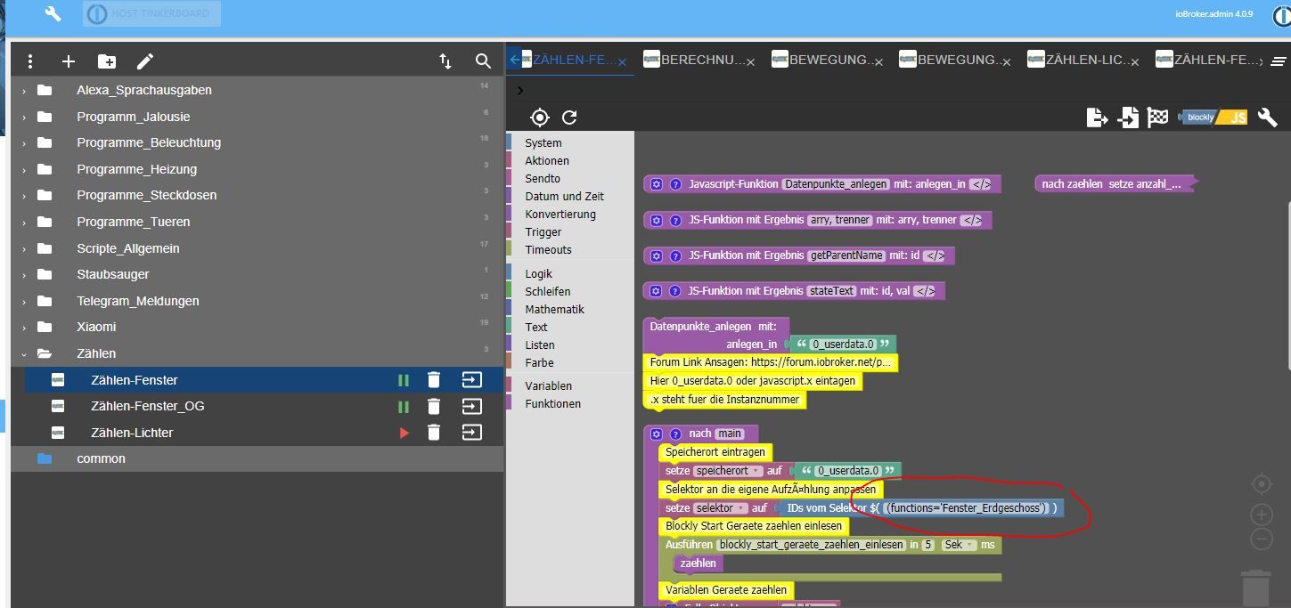Expand the Scripte_Allgemein folder
1291x608 pixels.
click(24, 248)
